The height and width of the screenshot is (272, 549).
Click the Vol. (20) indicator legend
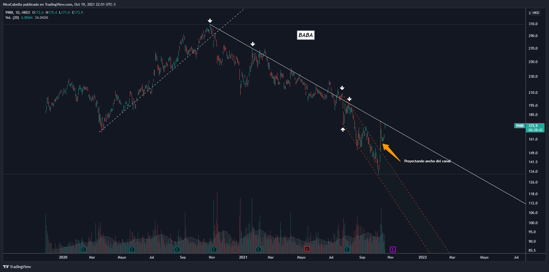click(x=12, y=18)
